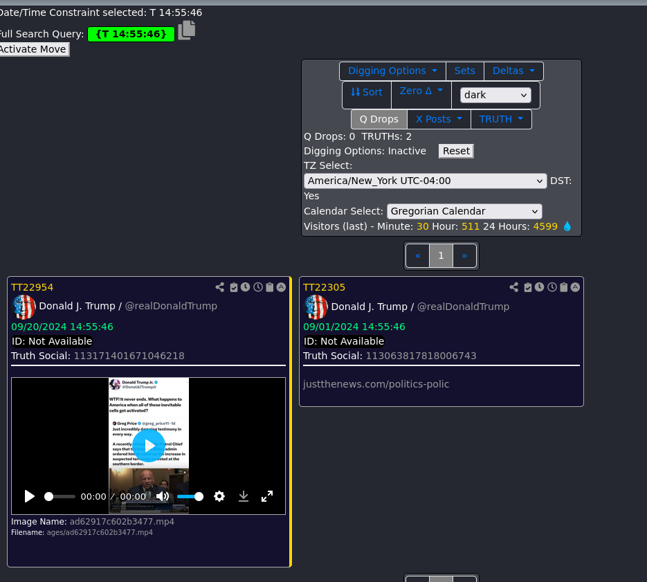Viewport: 647px width, 582px height.
Task: Play the video from the control bar
Action: pyautogui.click(x=29, y=496)
